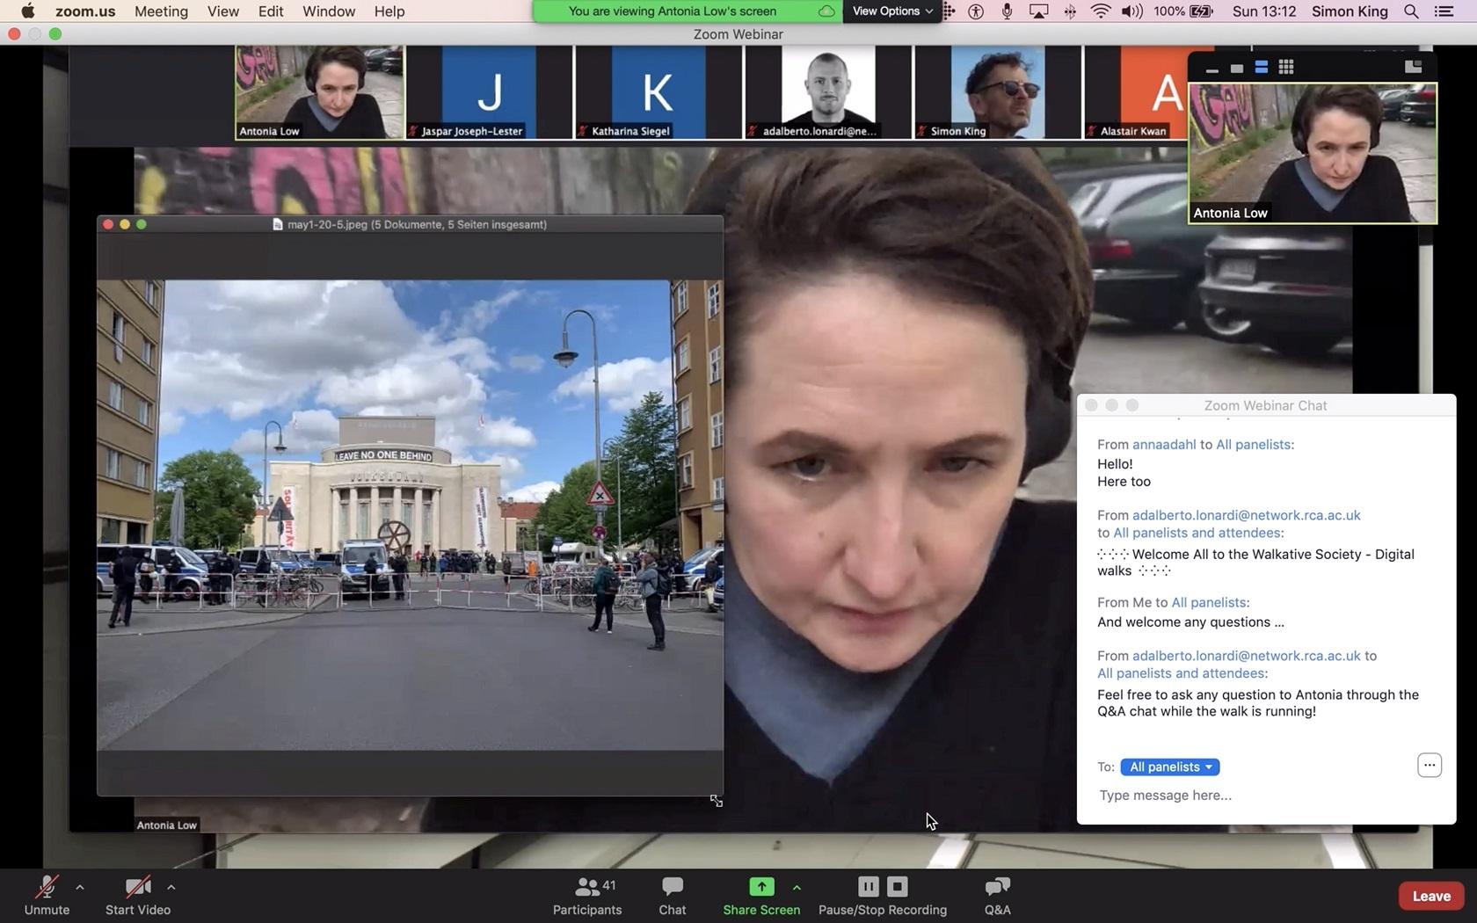Expand video options arrow next to Start Video
The image size is (1477, 923).
pyautogui.click(x=171, y=887)
